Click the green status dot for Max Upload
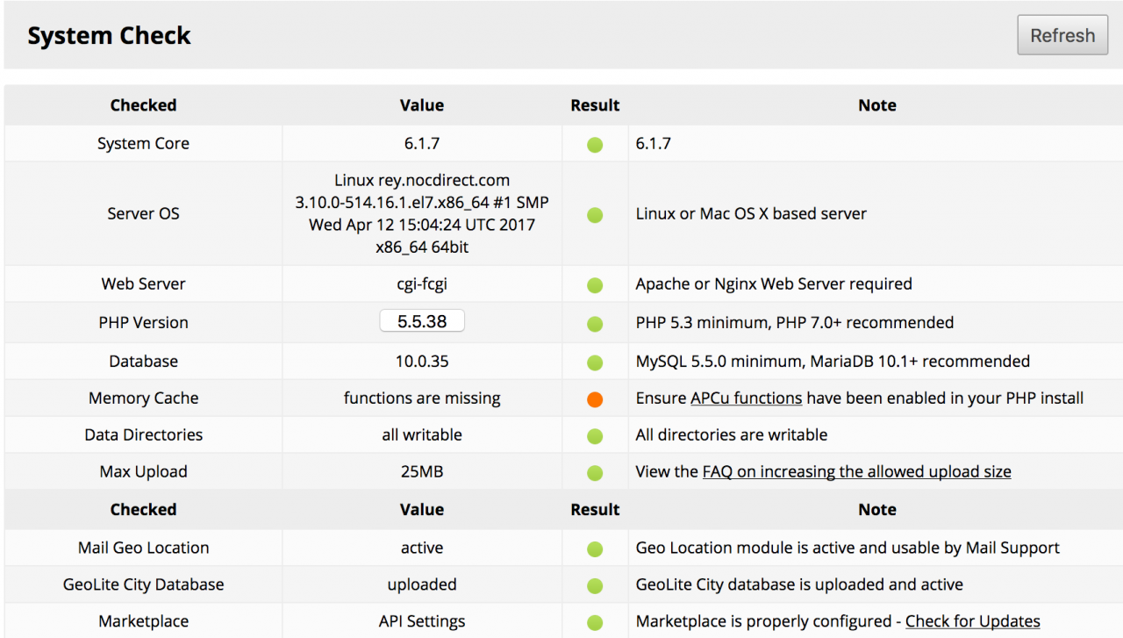The height and width of the screenshot is (638, 1123). (x=595, y=473)
